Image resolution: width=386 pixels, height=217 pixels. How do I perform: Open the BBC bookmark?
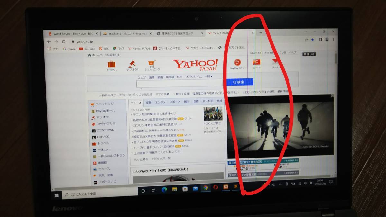pyautogui.click(x=104, y=49)
